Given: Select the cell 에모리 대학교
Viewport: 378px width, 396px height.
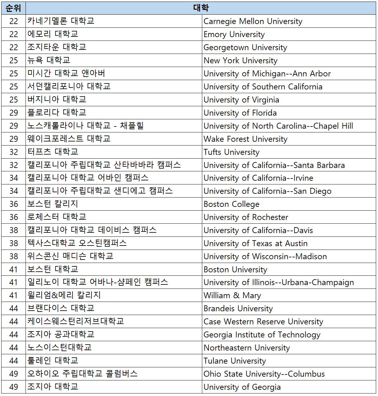Looking at the screenshot, I should [x=114, y=34].
